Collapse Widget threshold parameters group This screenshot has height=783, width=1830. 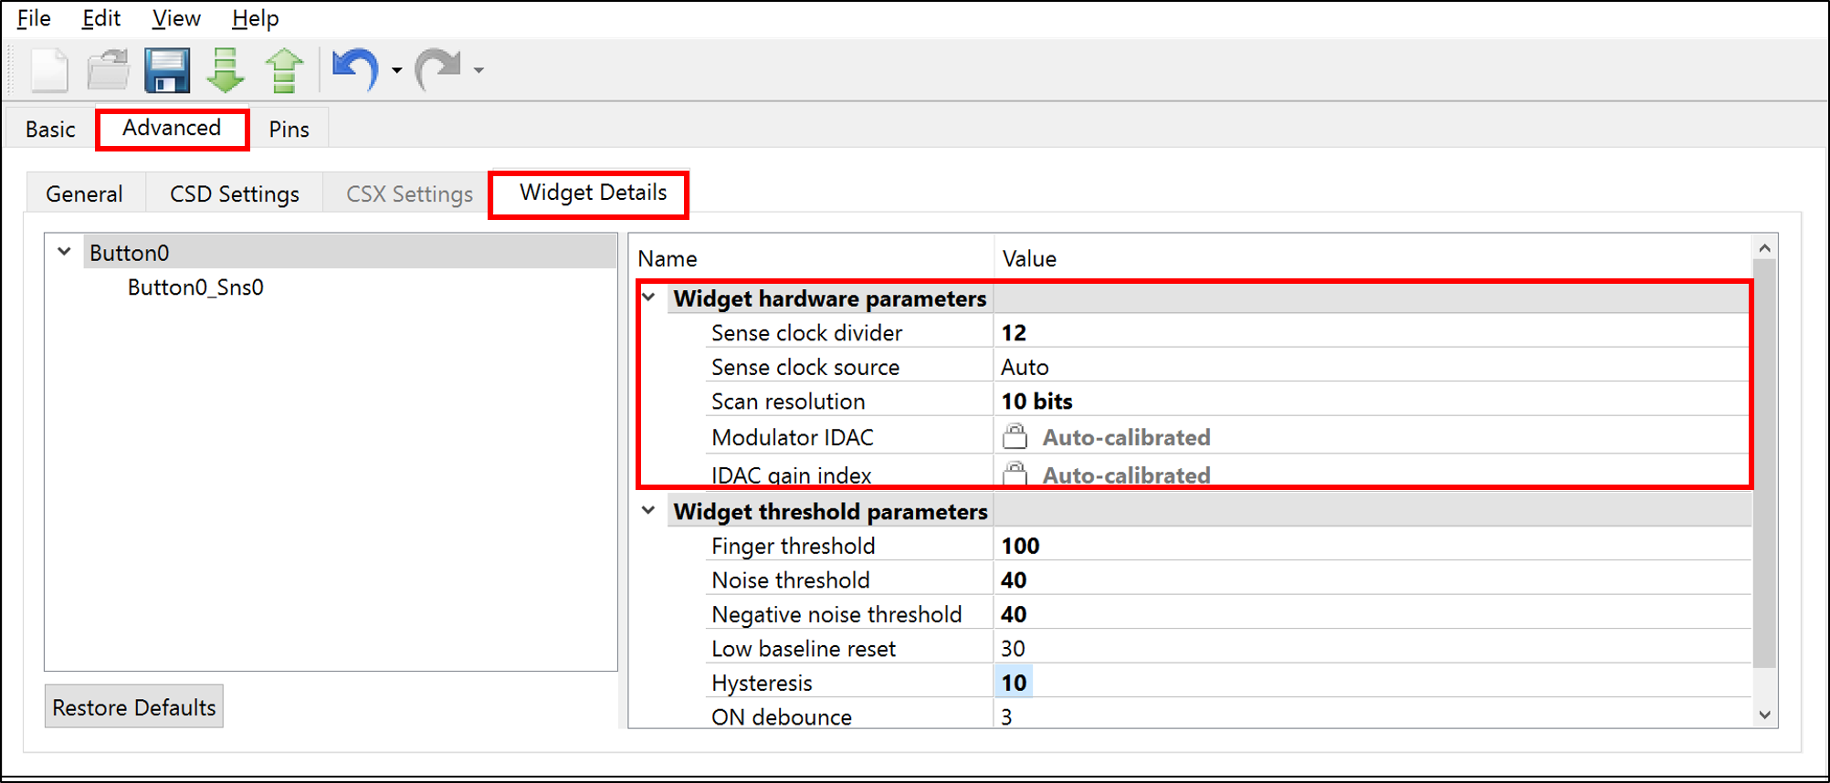tap(648, 511)
